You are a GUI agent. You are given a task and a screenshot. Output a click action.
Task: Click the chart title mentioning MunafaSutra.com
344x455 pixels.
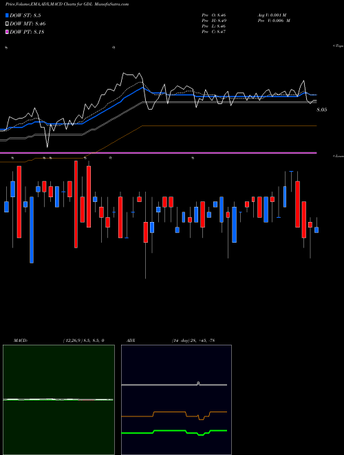67,4
